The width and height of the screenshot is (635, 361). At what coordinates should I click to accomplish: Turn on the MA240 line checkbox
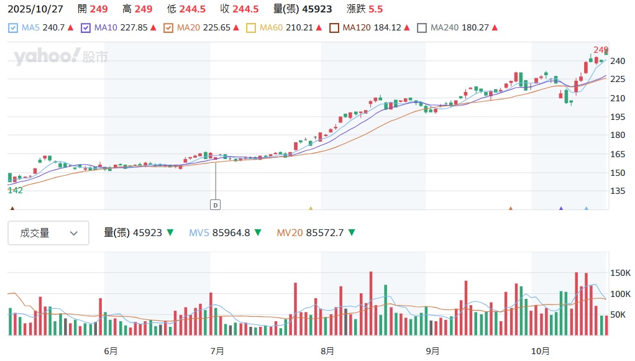[422, 28]
